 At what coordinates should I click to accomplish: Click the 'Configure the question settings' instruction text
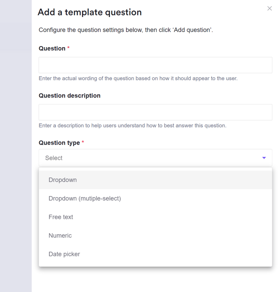pyautogui.click(x=126, y=30)
